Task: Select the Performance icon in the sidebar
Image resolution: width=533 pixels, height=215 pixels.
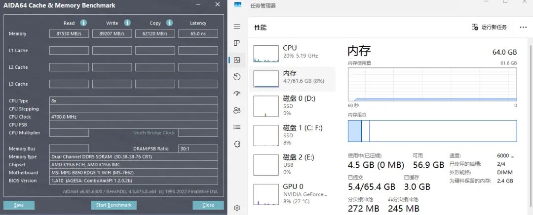Action: pyautogui.click(x=237, y=60)
